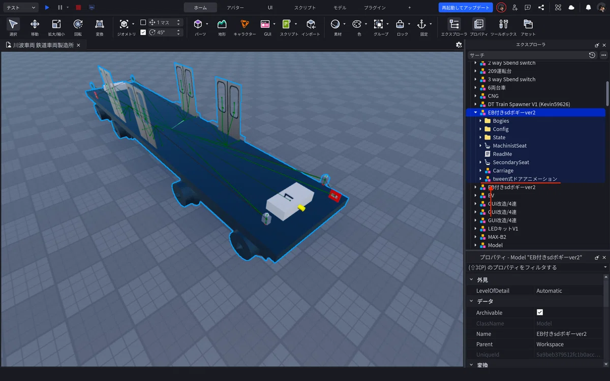Click the explorer サーチ search field
The width and height of the screenshot is (610, 381).
[527, 55]
